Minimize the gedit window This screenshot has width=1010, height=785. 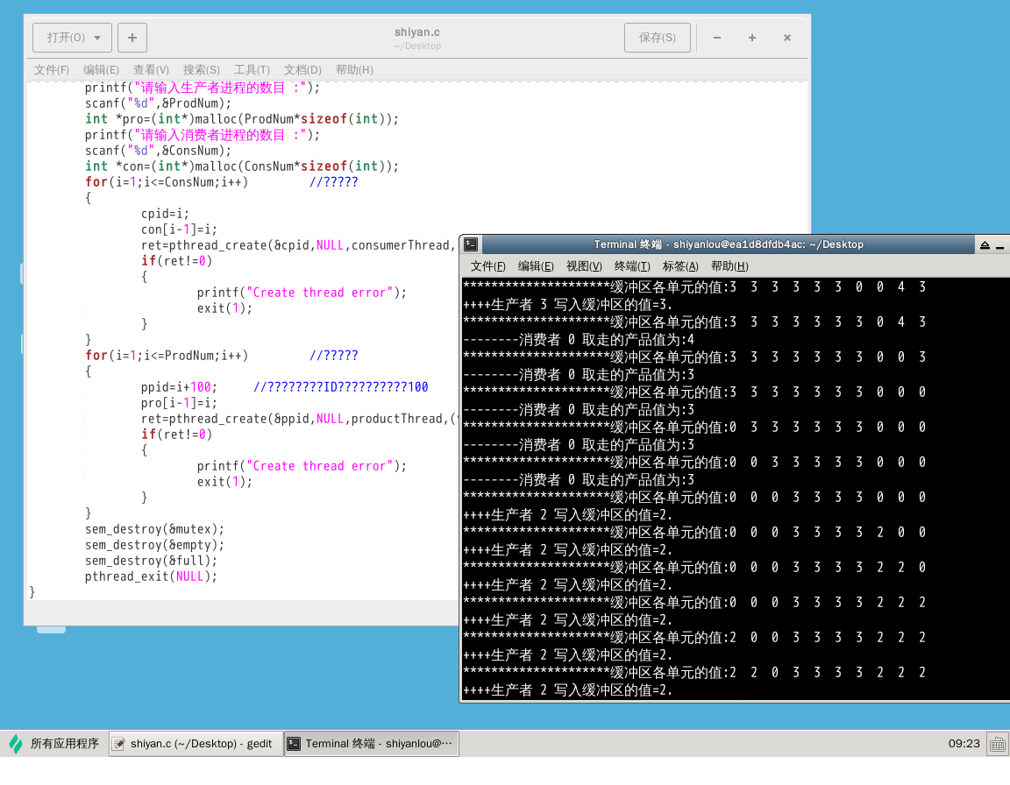pyautogui.click(x=717, y=38)
